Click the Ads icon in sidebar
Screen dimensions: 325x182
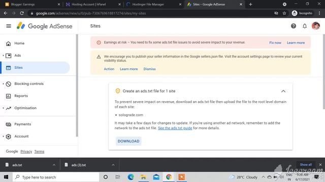click(x=8, y=56)
